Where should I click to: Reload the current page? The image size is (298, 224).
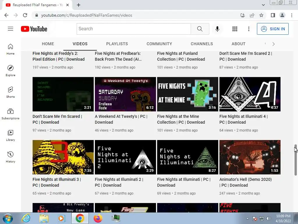click(x=25, y=15)
